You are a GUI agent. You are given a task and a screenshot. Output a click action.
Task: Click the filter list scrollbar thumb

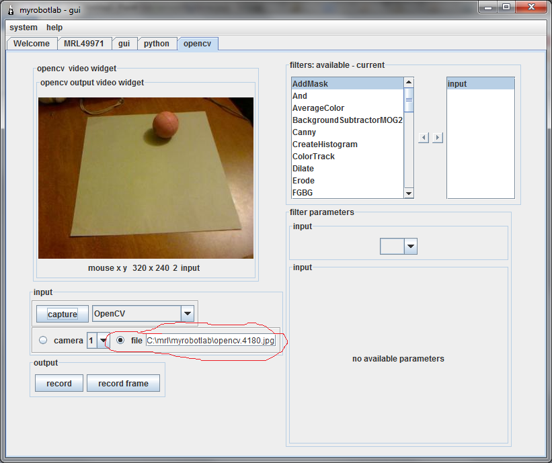coord(409,100)
